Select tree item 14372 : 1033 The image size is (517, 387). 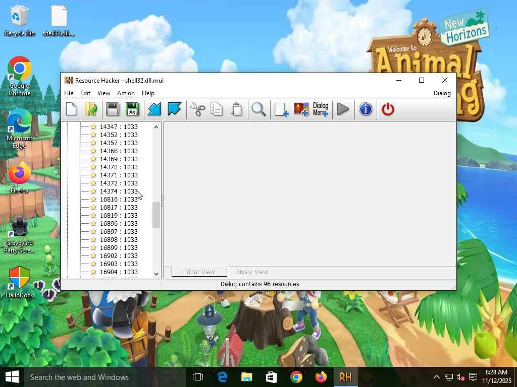pyautogui.click(x=119, y=183)
